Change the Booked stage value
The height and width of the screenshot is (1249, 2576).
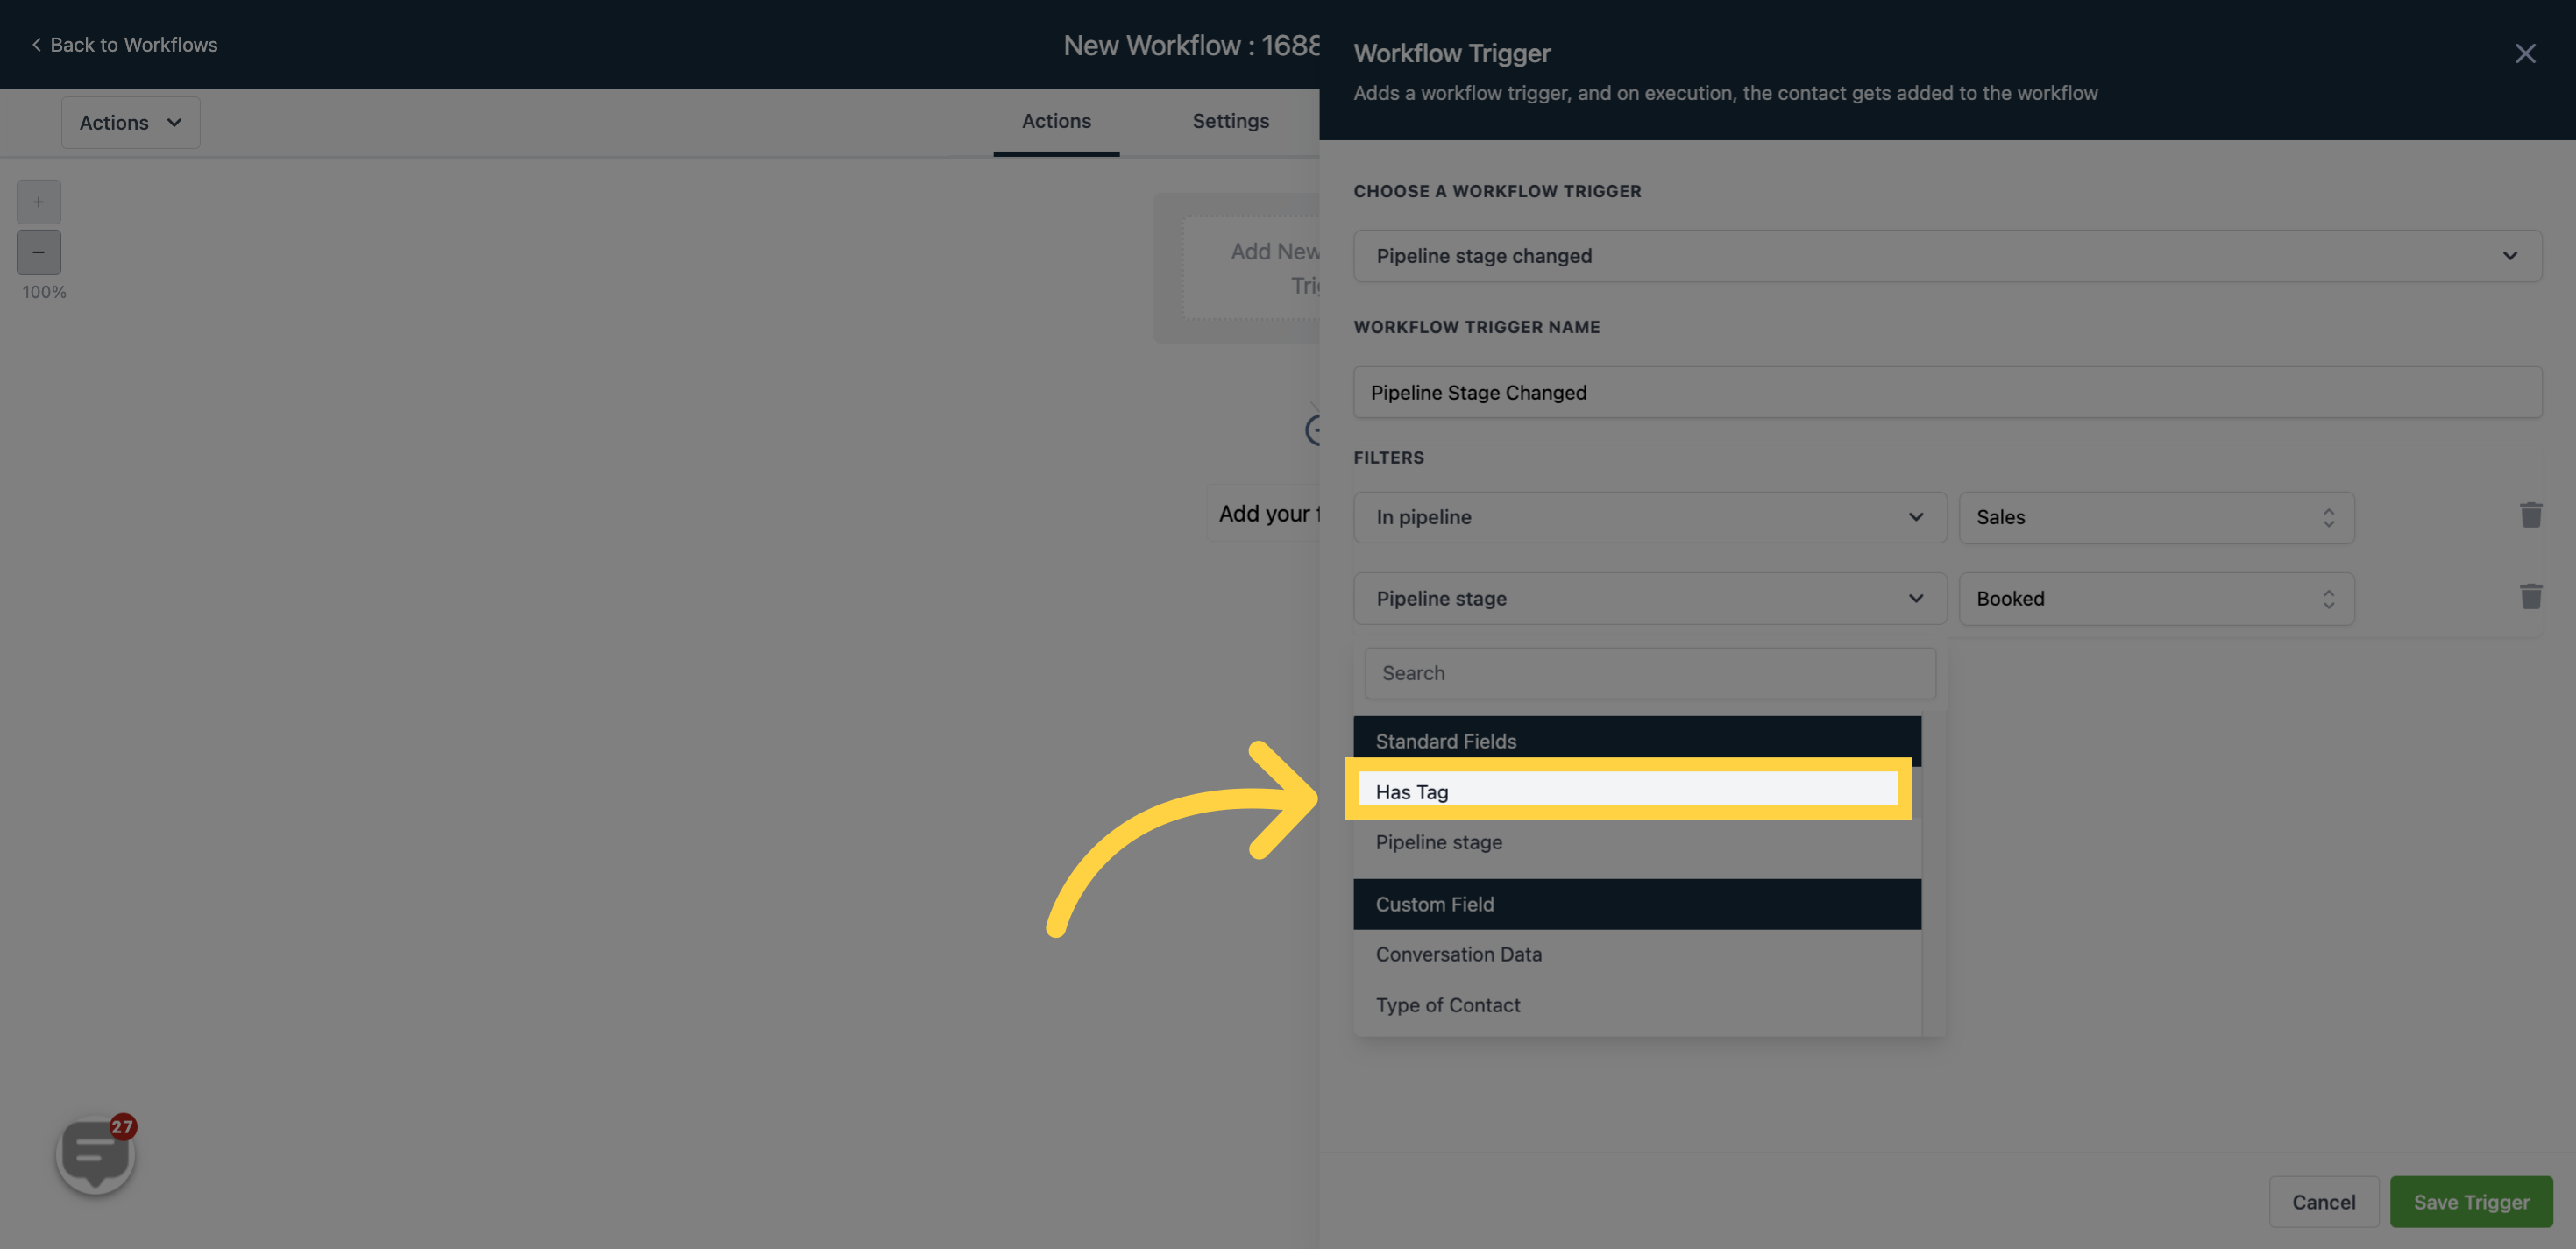click(2156, 598)
